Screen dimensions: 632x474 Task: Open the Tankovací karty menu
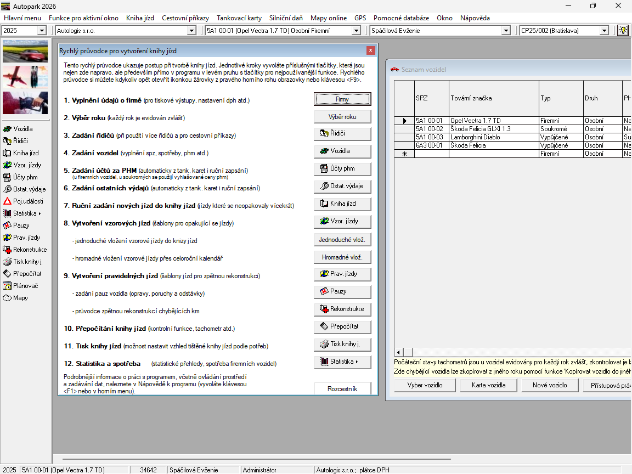tap(239, 18)
